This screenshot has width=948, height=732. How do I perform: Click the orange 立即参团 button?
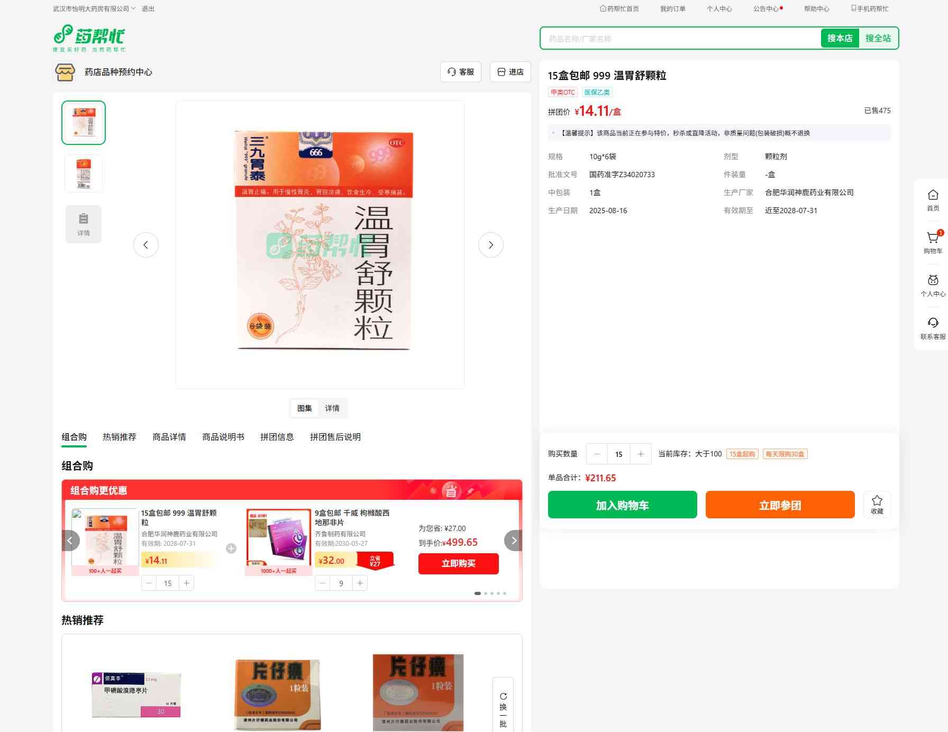(780, 505)
